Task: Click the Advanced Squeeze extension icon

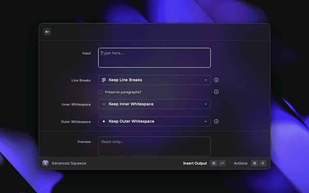Action: coord(45,163)
